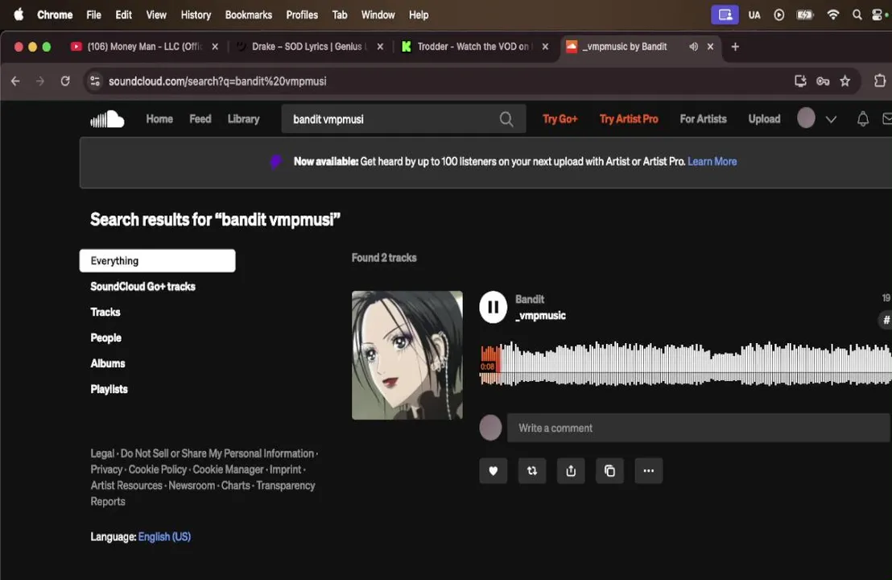Filter results by People
The width and height of the screenshot is (892, 580).
point(105,338)
